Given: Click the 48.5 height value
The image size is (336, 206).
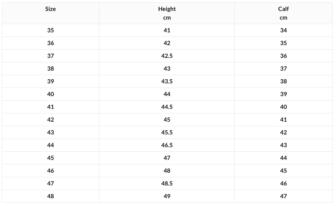Looking at the screenshot, I should click(167, 184).
